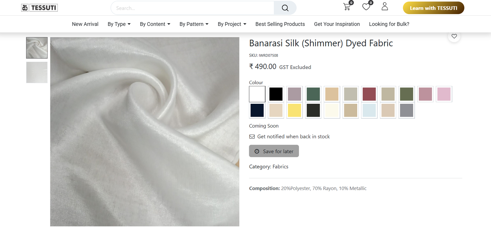The width and height of the screenshot is (491, 241).
Task: Expand the By Content dropdown
Action: 155,24
